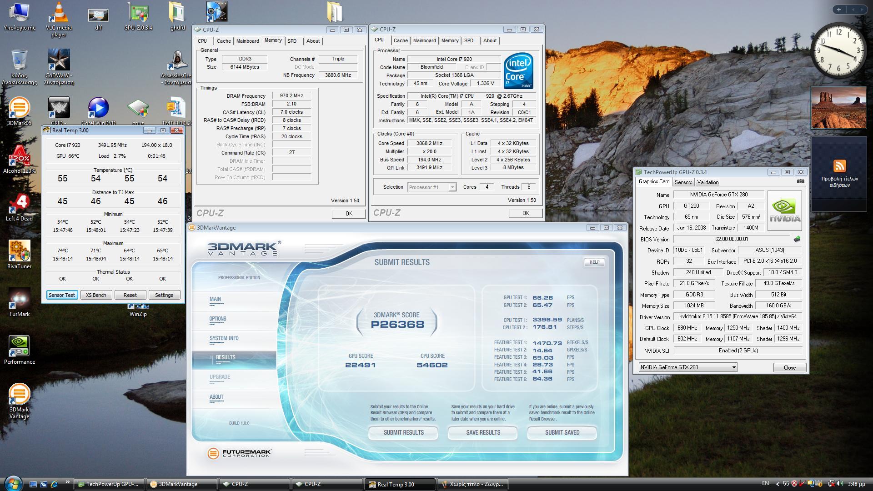The width and height of the screenshot is (873, 491).
Task: Open Internet Explorer quick launch icon
Action: point(54,484)
